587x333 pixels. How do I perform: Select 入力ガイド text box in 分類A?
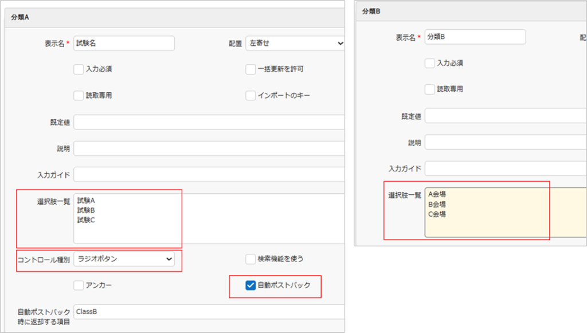tap(208, 174)
